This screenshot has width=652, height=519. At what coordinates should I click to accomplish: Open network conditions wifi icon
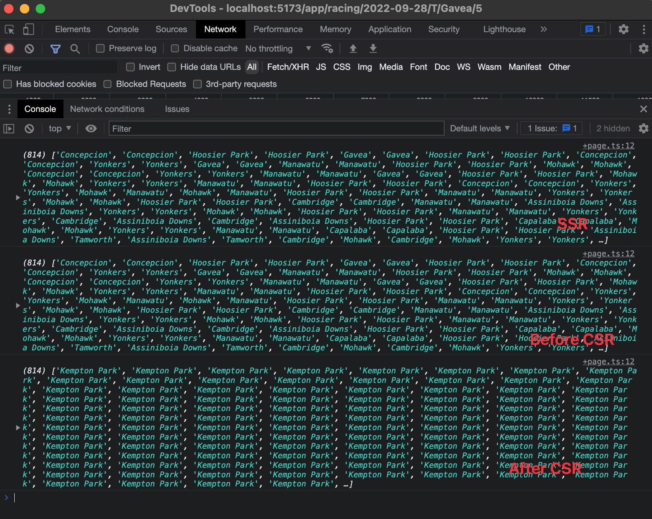tap(327, 48)
